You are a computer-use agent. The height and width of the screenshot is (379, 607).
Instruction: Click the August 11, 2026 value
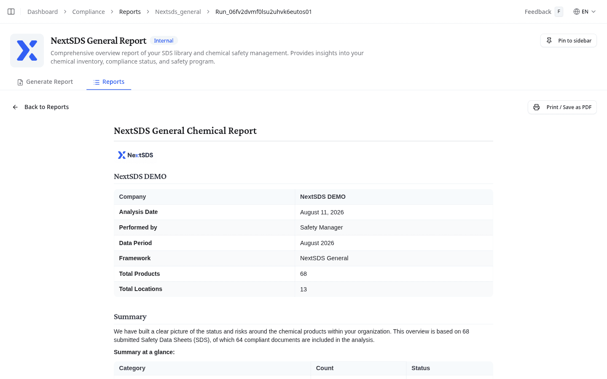[x=322, y=212]
